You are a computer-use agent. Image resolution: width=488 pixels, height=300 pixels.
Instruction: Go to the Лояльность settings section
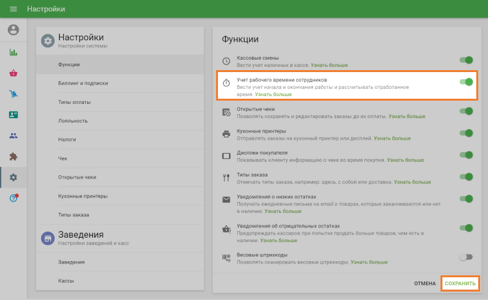click(x=72, y=121)
